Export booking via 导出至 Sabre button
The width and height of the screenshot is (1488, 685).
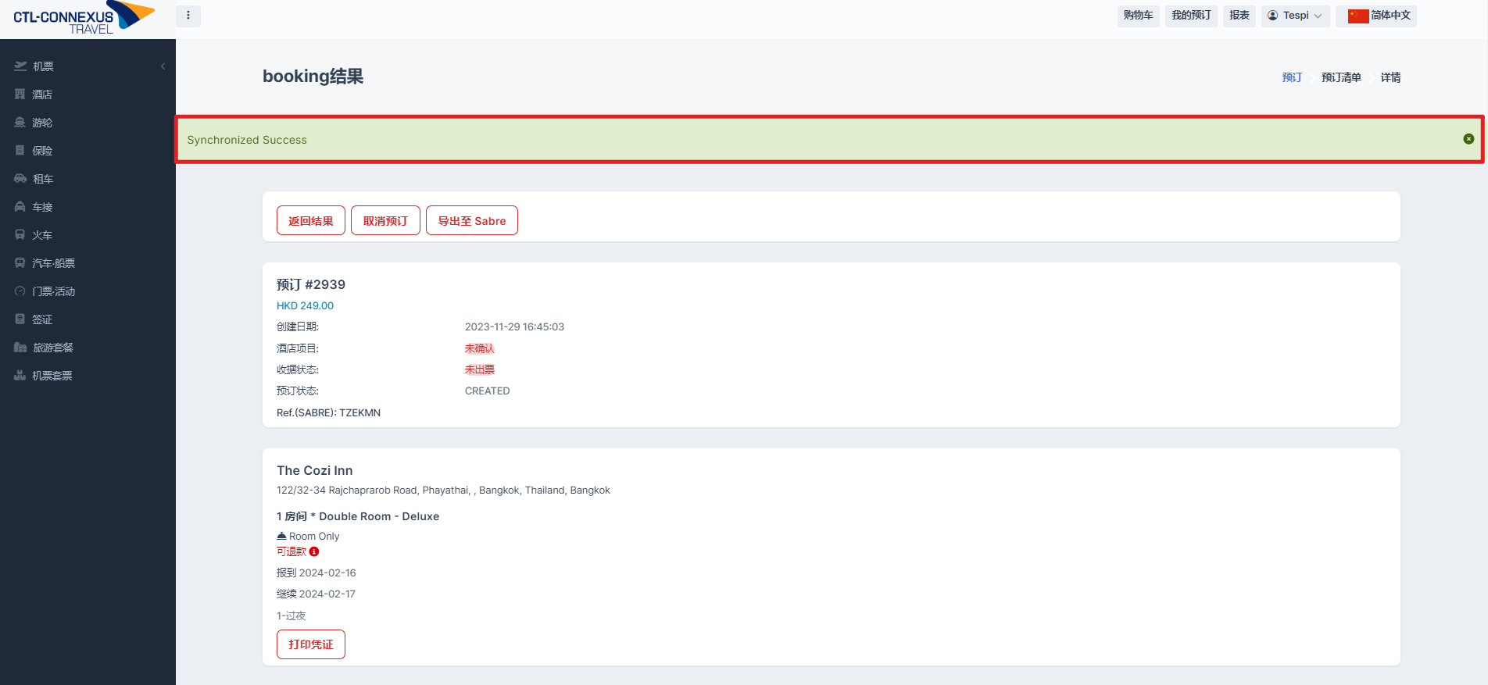[472, 221]
